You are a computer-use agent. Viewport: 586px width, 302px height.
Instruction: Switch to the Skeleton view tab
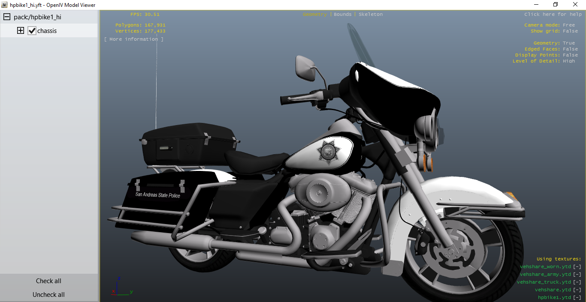(371, 14)
